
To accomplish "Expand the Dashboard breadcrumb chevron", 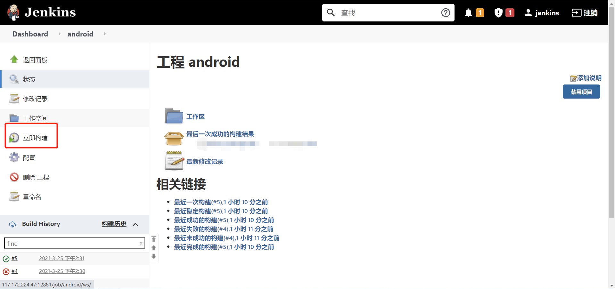I will point(60,34).
